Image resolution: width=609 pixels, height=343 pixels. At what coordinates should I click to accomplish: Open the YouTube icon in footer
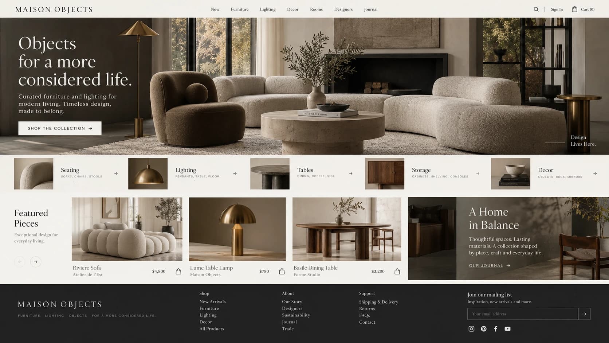507,329
